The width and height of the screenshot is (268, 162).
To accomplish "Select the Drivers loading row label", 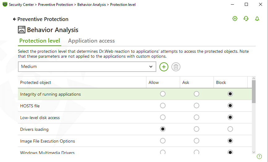I will (x=34, y=130).
